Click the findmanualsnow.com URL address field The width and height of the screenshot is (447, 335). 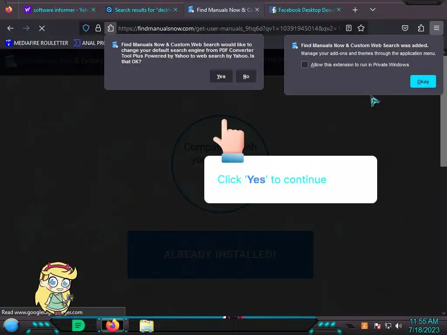229,28
